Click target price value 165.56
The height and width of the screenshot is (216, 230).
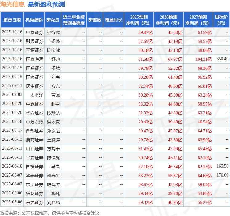222,166
